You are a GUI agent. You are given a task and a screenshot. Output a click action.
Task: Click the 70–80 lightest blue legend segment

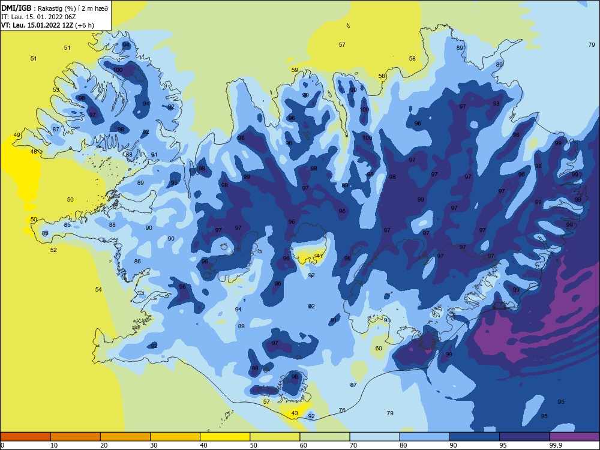click(x=374, y=437)
